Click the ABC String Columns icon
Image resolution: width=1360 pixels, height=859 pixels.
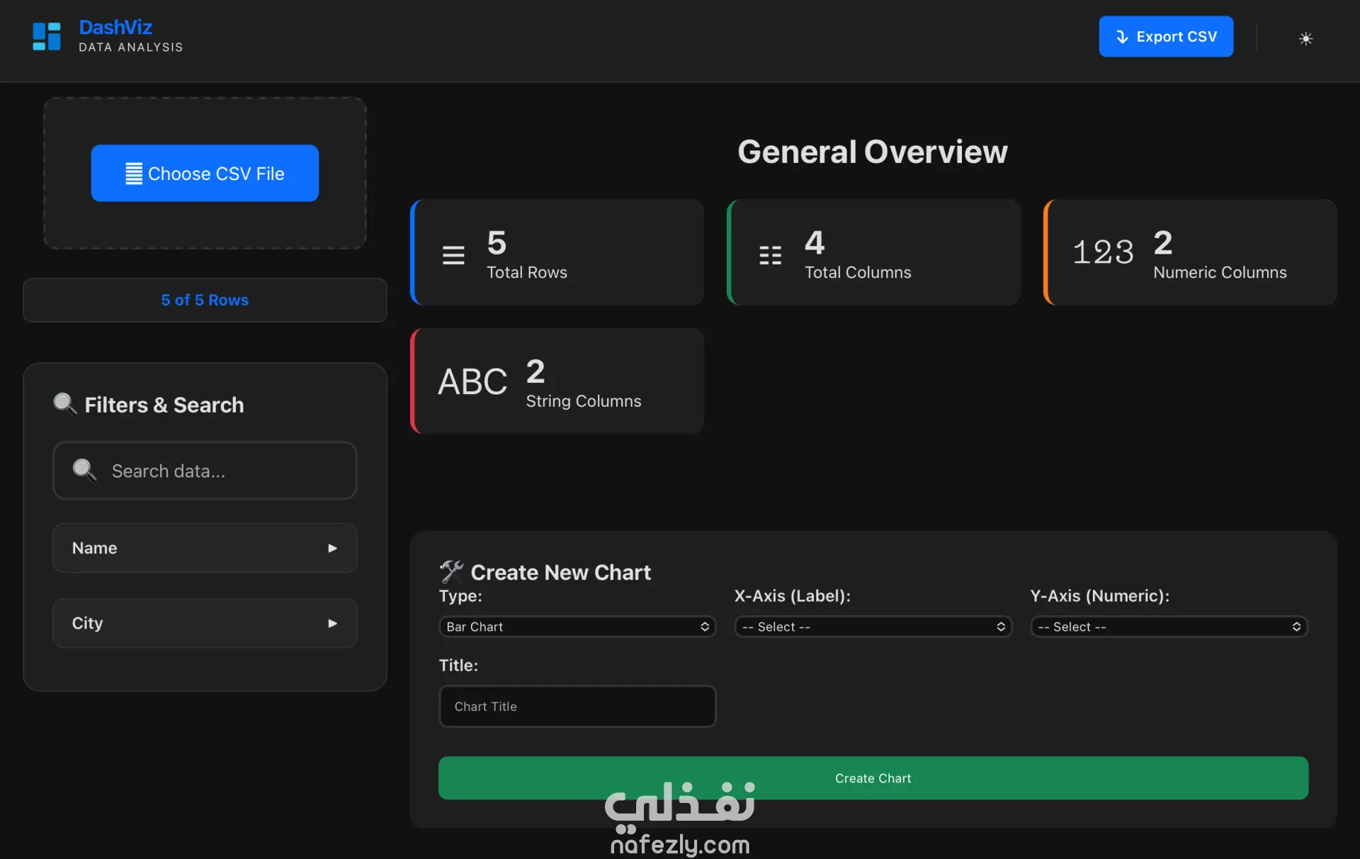[x=472, y=382]
